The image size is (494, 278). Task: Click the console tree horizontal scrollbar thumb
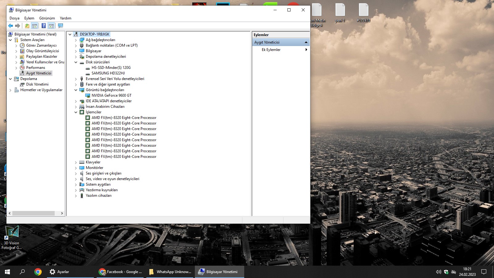pyautogui.click(x=34, y=213)
